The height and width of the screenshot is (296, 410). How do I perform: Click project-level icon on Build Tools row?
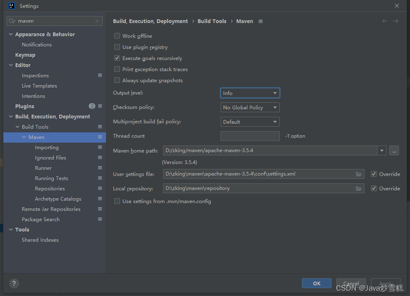click(100, 127)
